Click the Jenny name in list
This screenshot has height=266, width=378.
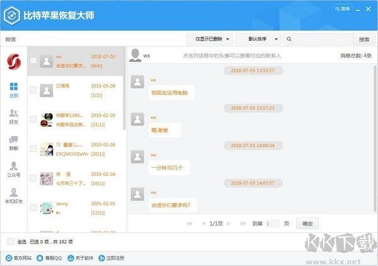click(x=62, y=204)
